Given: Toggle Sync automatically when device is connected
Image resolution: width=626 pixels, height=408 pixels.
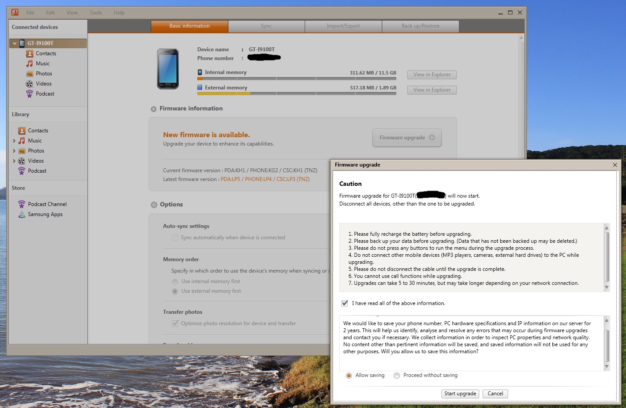Looking at the screenshot, I should (x=175, y=238).
